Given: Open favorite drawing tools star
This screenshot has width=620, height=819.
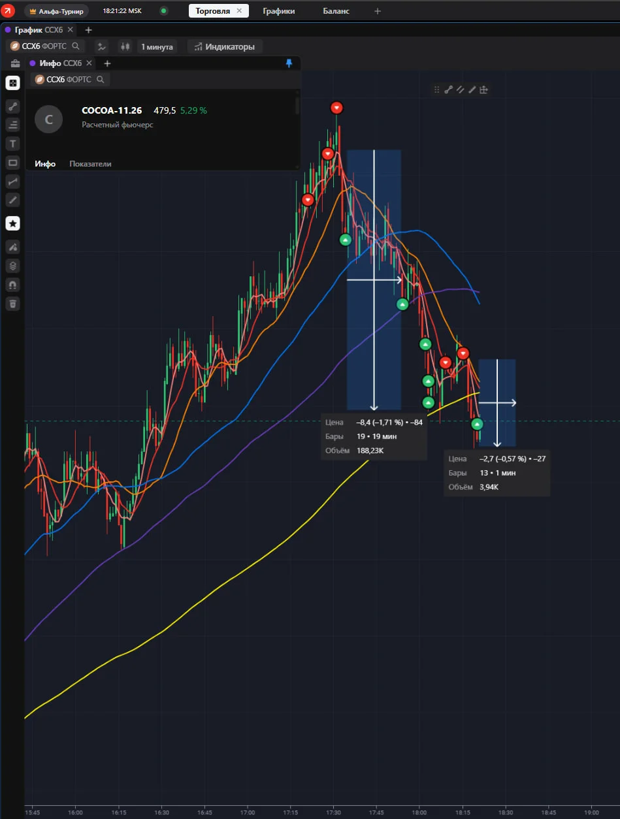Looking at the screenshot, I should [13, 223].
